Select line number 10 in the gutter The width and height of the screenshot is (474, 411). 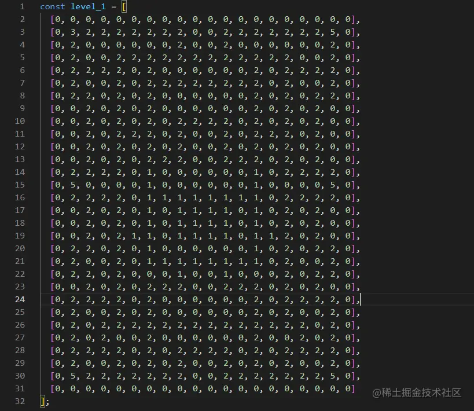(20, 121)
